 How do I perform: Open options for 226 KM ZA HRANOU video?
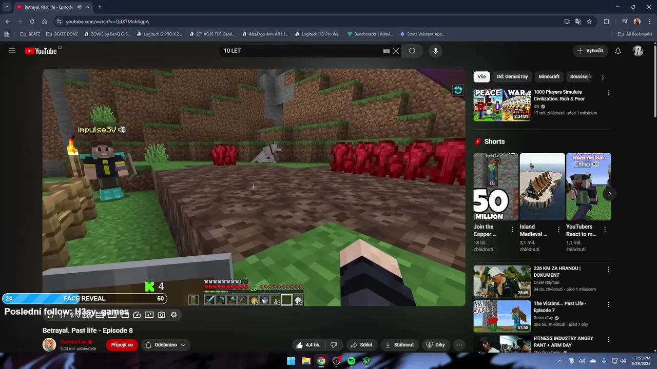tap(608, 270)
